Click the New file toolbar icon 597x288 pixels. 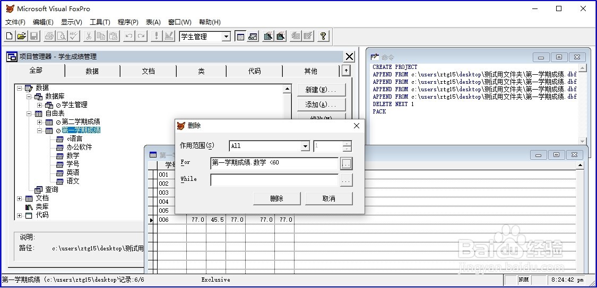pos(10,36)
